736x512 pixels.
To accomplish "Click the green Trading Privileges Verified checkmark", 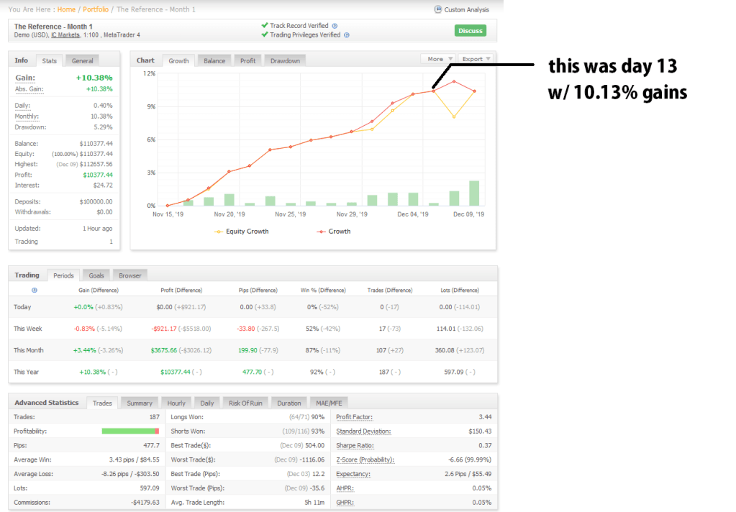I will point(265,35).
